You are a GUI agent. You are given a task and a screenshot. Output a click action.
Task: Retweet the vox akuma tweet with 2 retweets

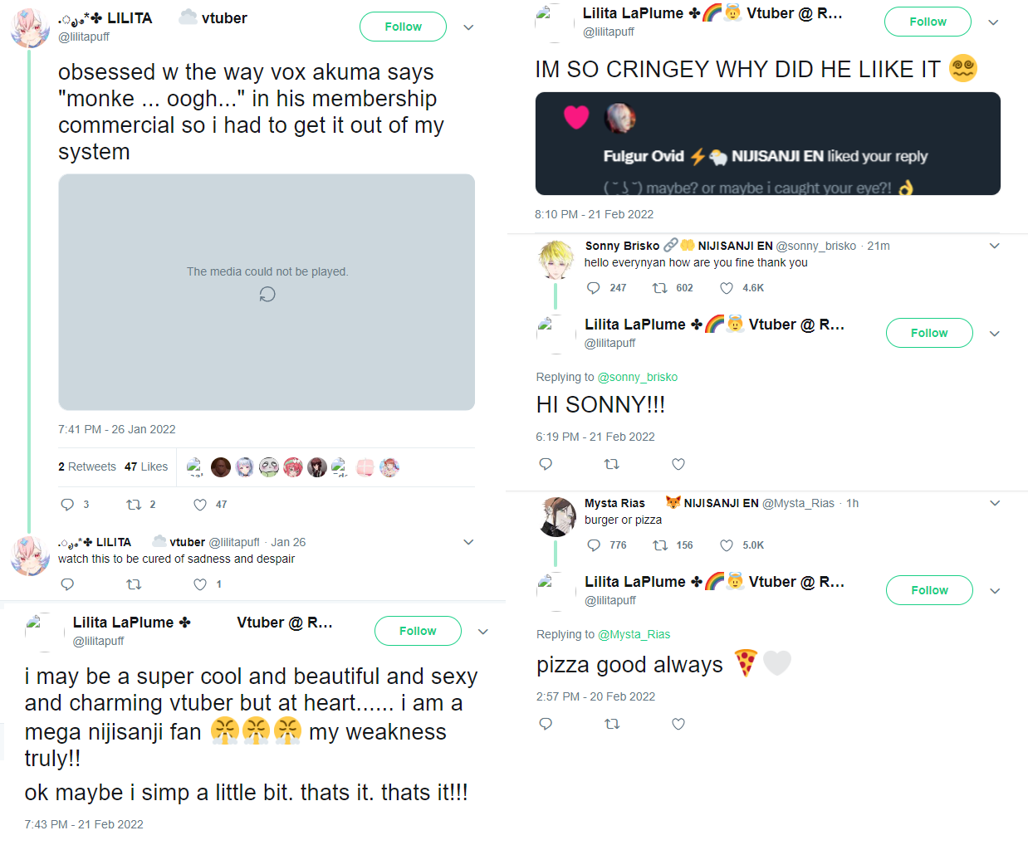pos(133,505)
